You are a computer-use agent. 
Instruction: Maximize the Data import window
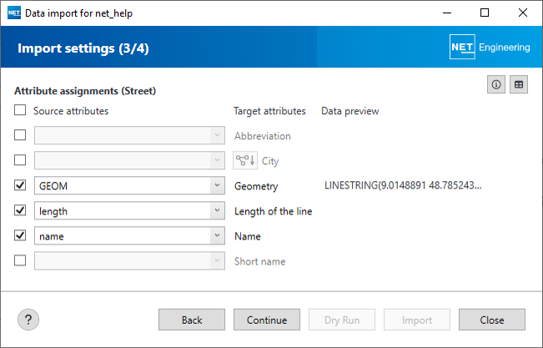pos(485,13)
